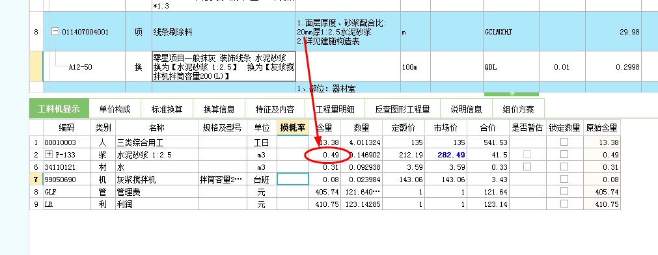Open the 说明信息 tab
The width and height of the screenshot is (658, 255).
(466, 109)
